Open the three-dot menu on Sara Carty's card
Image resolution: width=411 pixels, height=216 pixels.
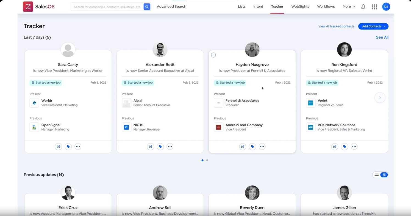click(78, 146)
